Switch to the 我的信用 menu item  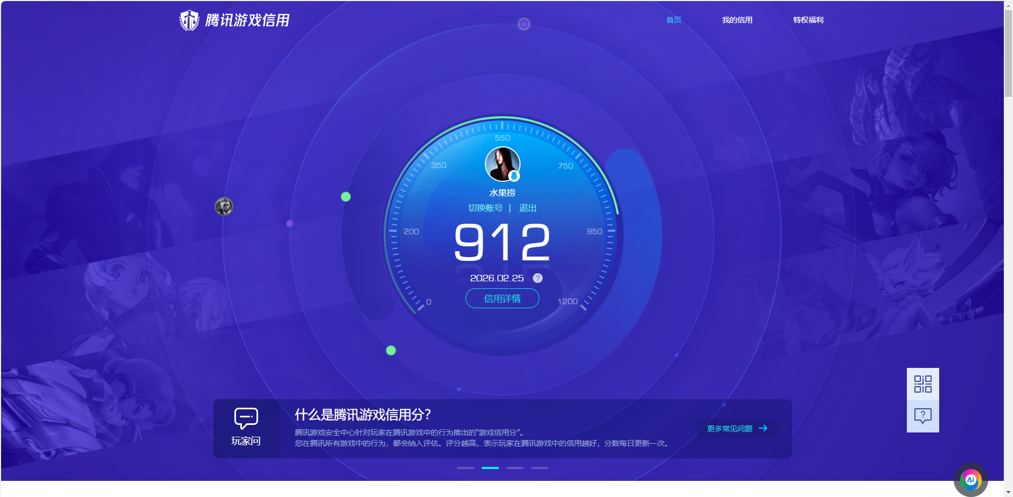[737, 20]
